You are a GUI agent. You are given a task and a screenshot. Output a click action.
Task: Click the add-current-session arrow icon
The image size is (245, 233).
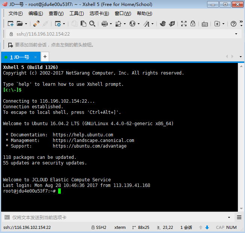(x=11, y=45)
